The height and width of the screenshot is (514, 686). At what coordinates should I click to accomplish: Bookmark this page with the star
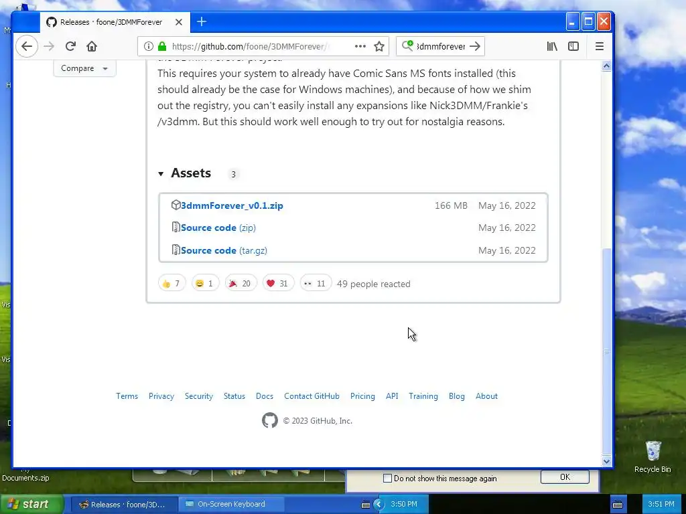click(x=379, y=46)
